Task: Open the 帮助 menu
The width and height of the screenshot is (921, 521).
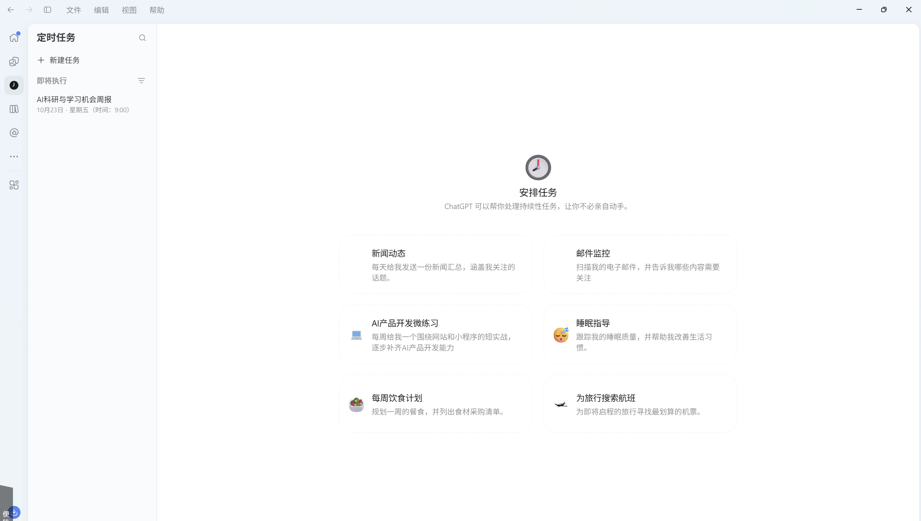Action: pos(157,10)
